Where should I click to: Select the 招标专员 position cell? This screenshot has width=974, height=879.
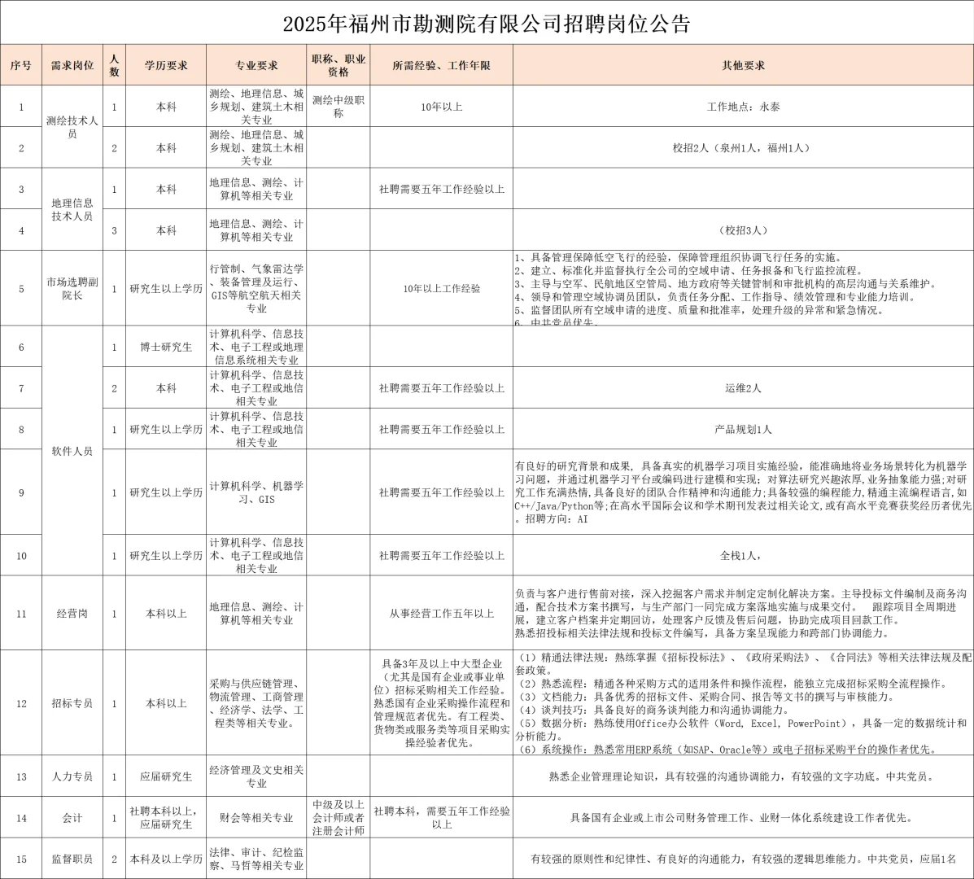(x=72, y=703)
